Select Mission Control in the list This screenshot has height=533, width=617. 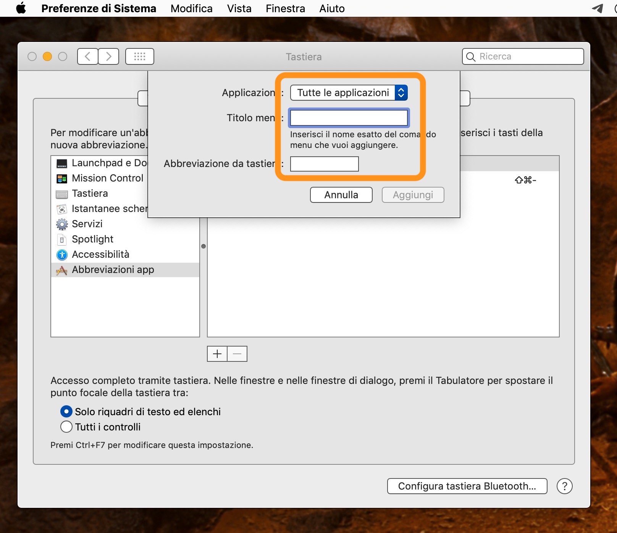point(108,178)
